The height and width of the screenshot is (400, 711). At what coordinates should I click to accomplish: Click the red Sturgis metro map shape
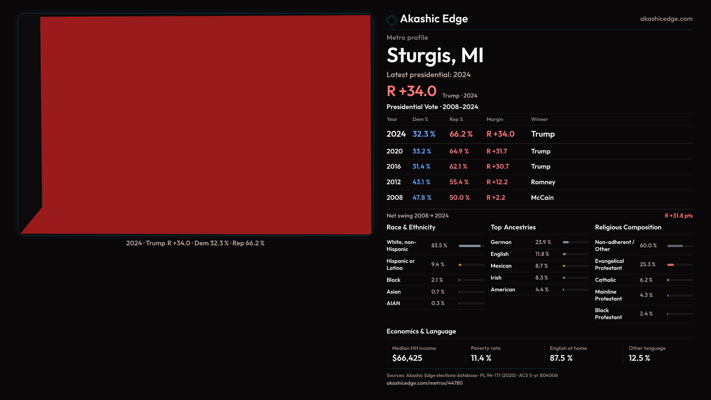206,125
